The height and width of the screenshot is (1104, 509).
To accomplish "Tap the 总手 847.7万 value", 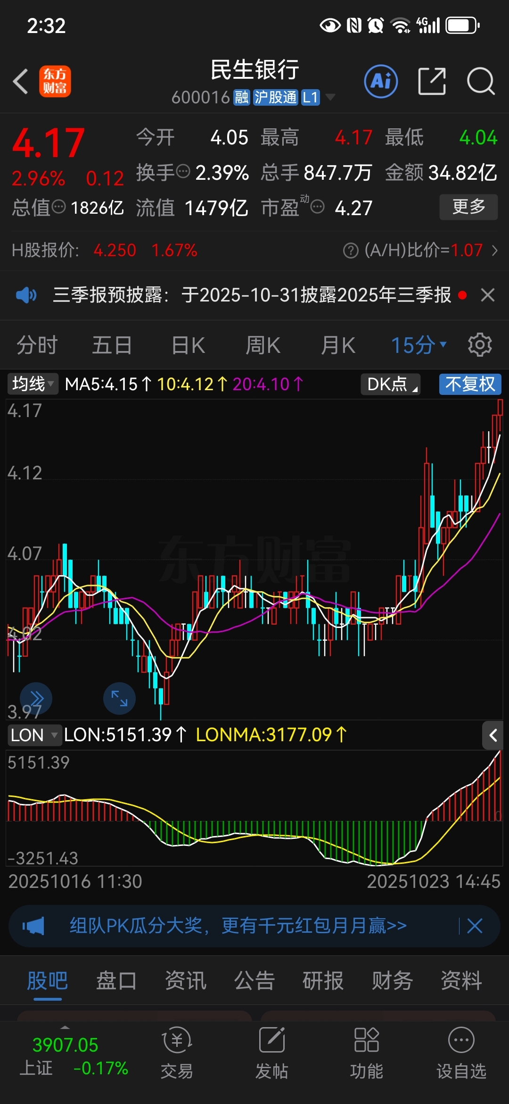I will pyautogui.click(x=338, y=173).
